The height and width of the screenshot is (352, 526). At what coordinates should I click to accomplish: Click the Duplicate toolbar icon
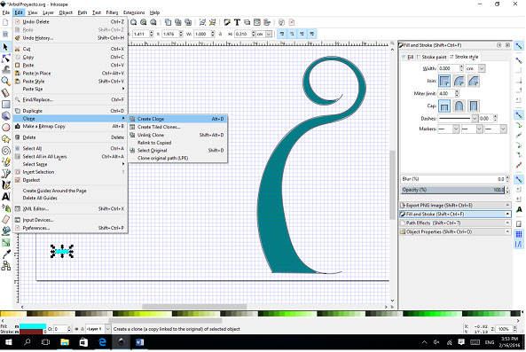coord(168,22)
